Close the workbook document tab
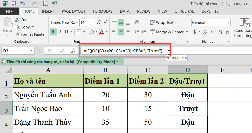 click(x=122, y=62)
